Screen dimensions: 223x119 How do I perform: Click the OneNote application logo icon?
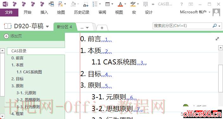tap(5, 4)
